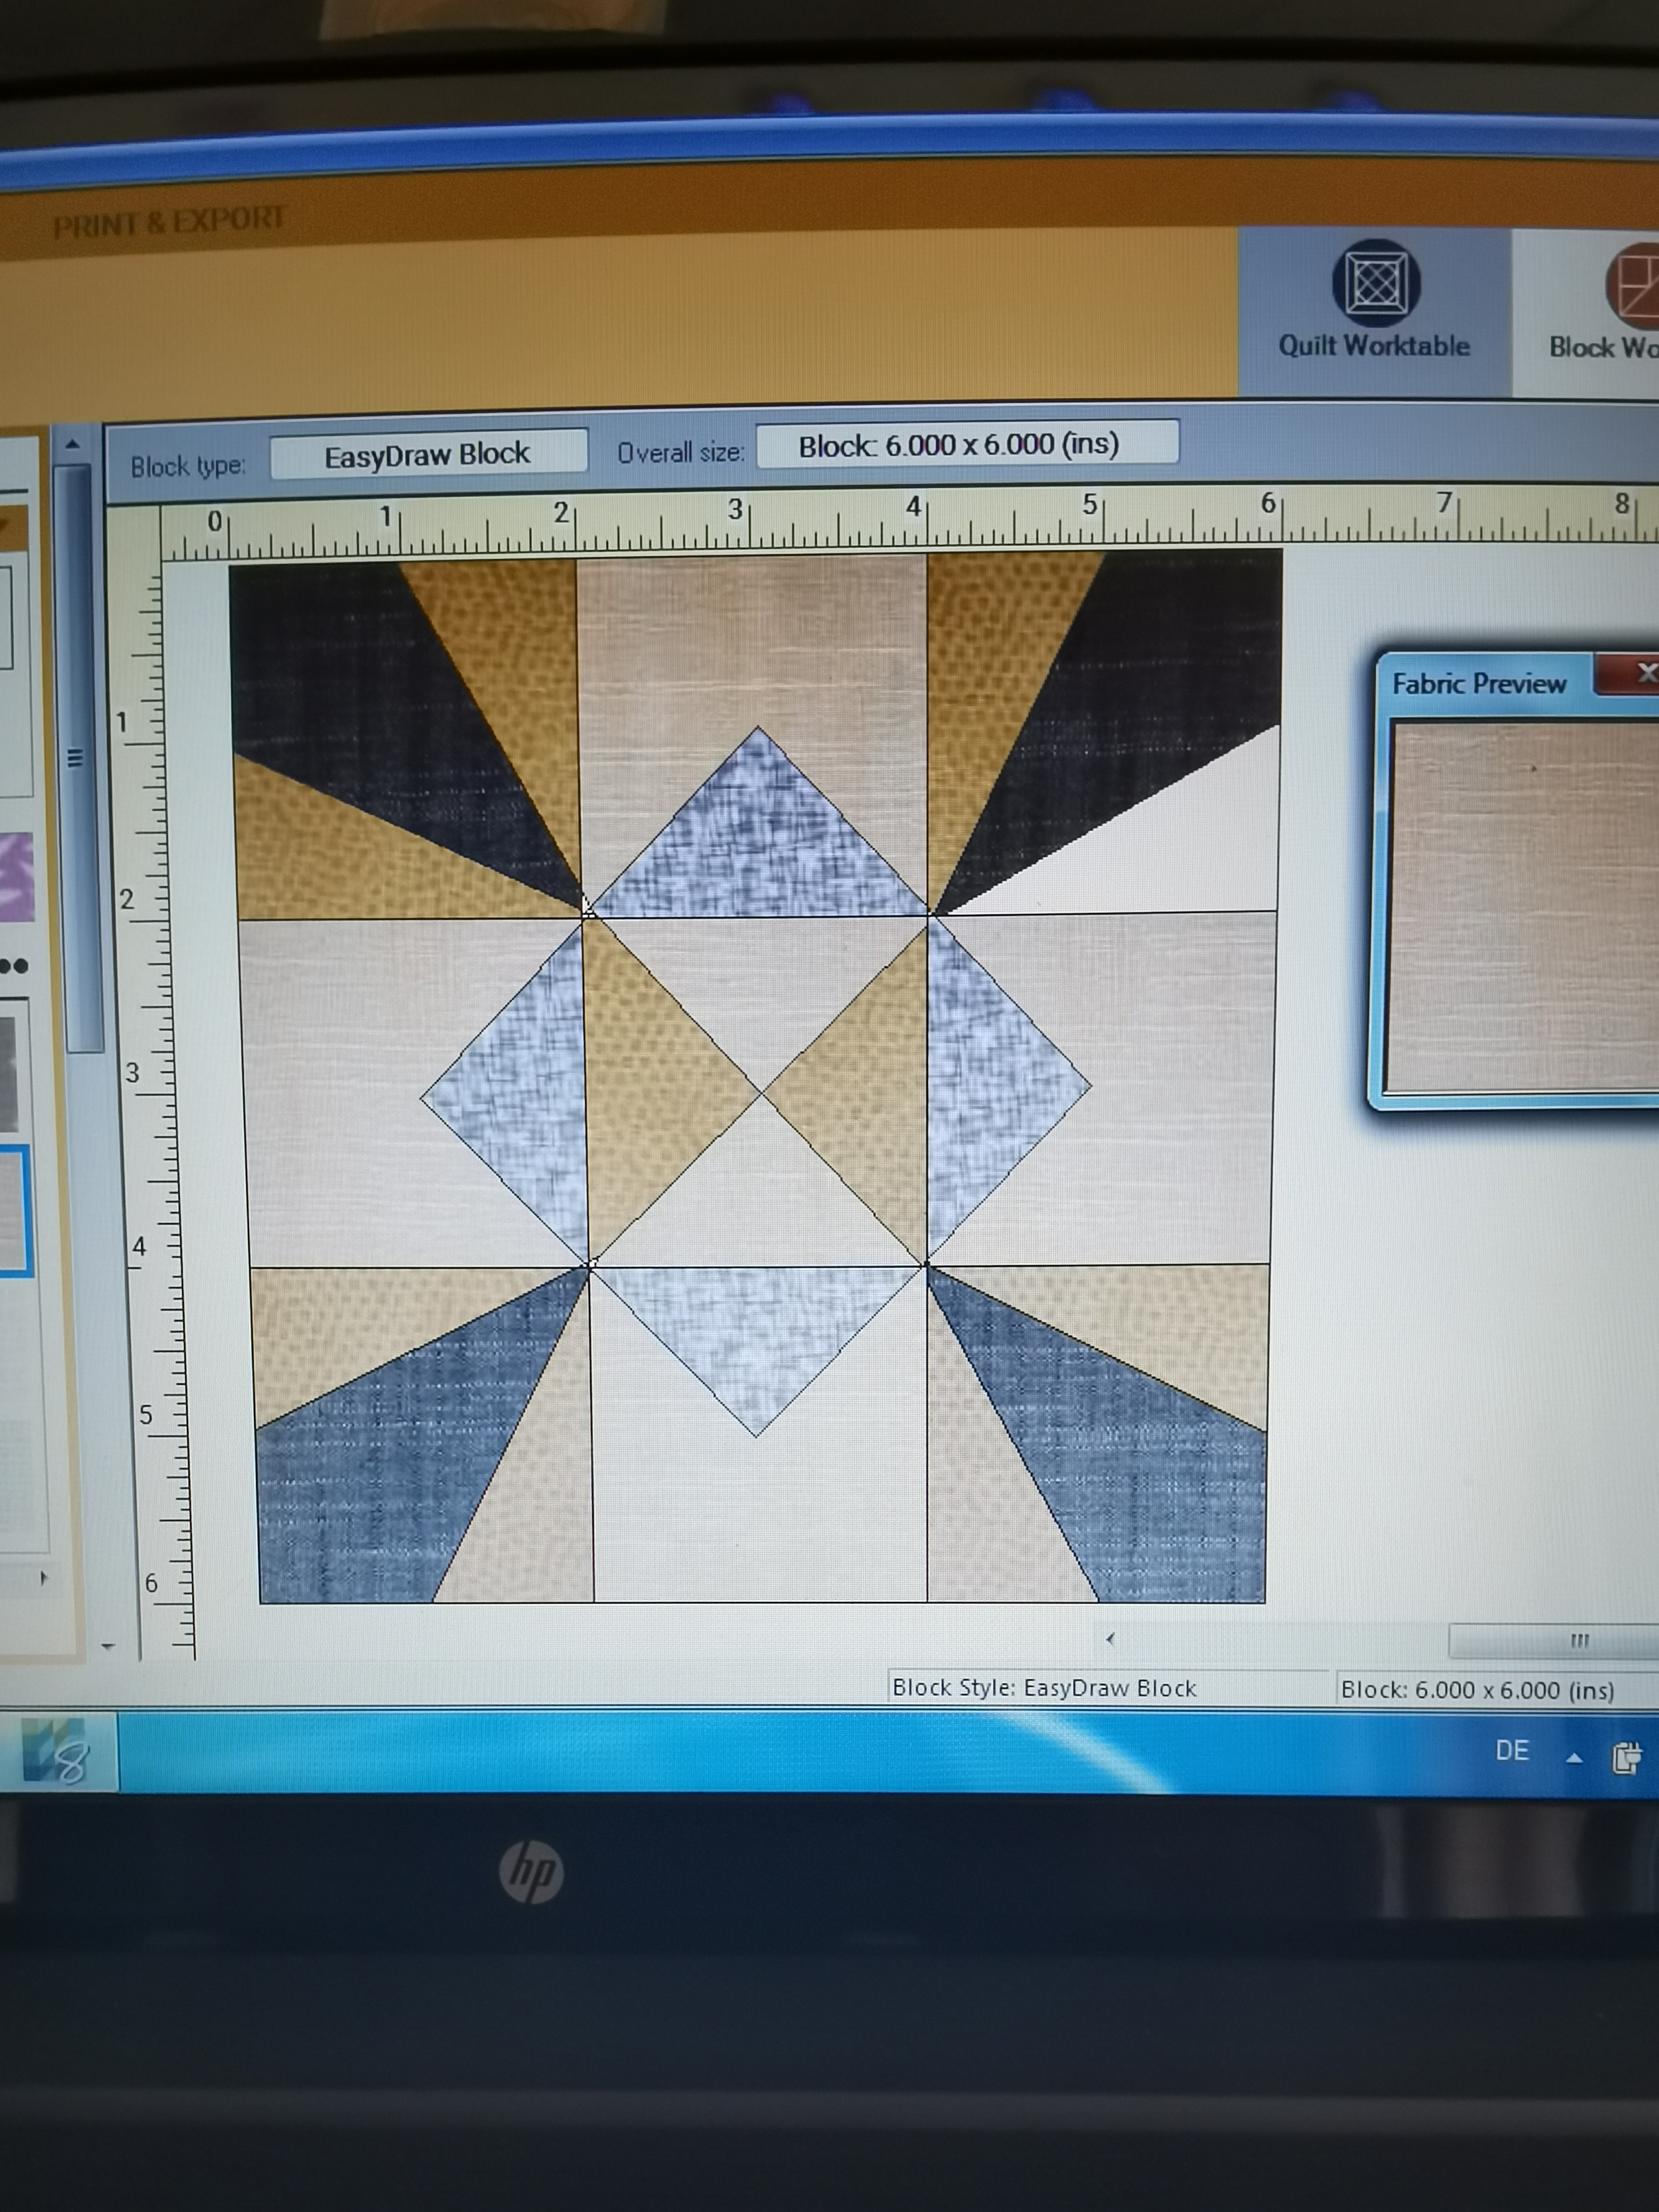Click the small right arrow below palette
1659x2212 pixels.
[43, 1579]
